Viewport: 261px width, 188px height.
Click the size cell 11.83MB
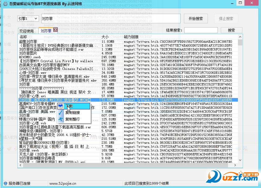pos(108,42)
